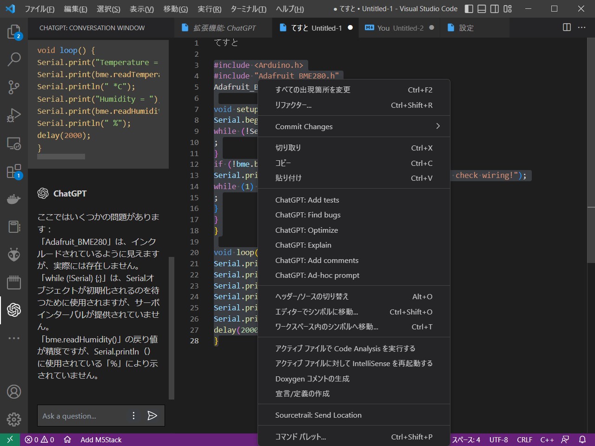Open ChatGPT prompt options three-dot menu
Screen dimensions: 595x446
(x=133, y=415)
